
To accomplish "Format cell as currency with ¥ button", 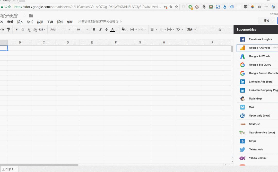I will (x=16, y=29).
